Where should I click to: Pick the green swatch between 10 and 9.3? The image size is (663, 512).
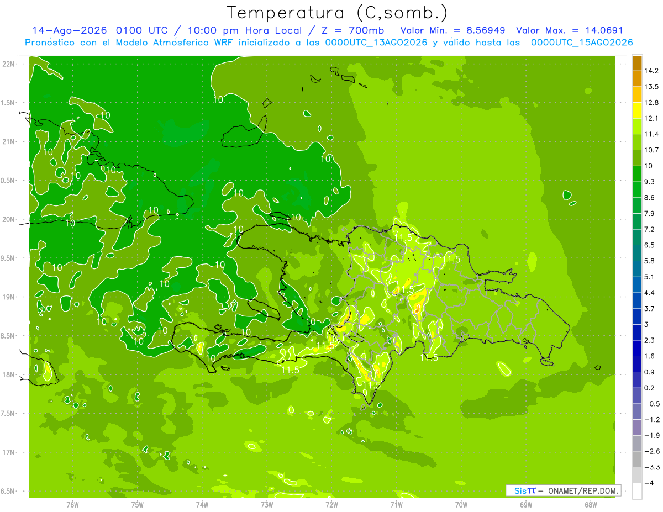637,174
